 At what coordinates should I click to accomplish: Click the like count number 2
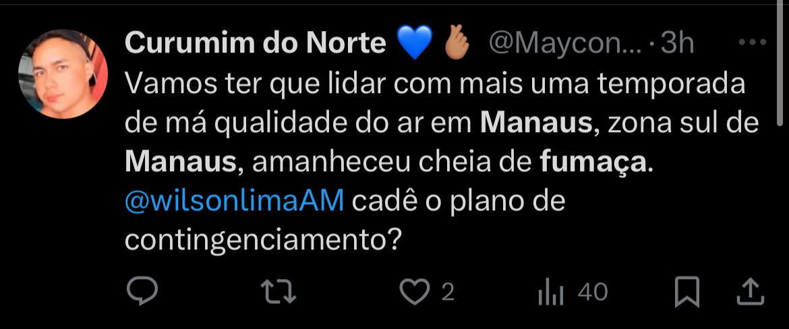448,292
